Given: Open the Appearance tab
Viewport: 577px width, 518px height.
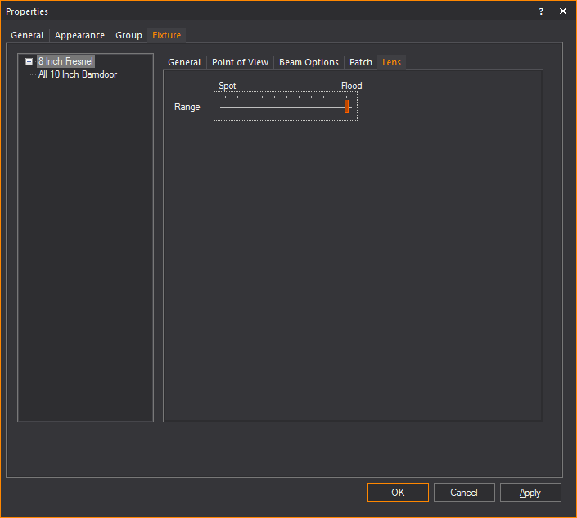Looking at the screenshot, I should click(79, 35).
